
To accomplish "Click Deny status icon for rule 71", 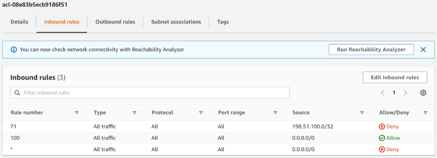I will click(x=382, y=126).
